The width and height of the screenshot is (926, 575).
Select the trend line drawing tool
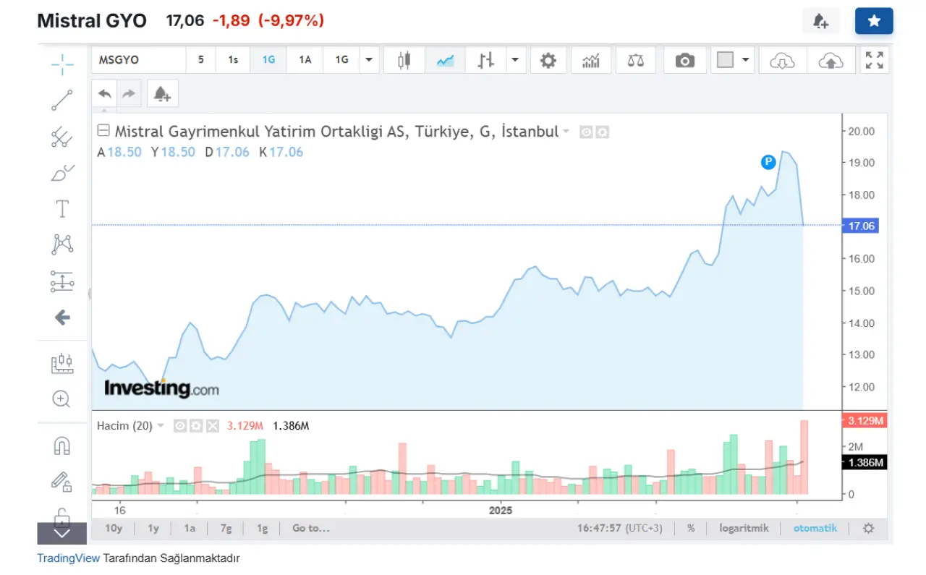point(62,101)
